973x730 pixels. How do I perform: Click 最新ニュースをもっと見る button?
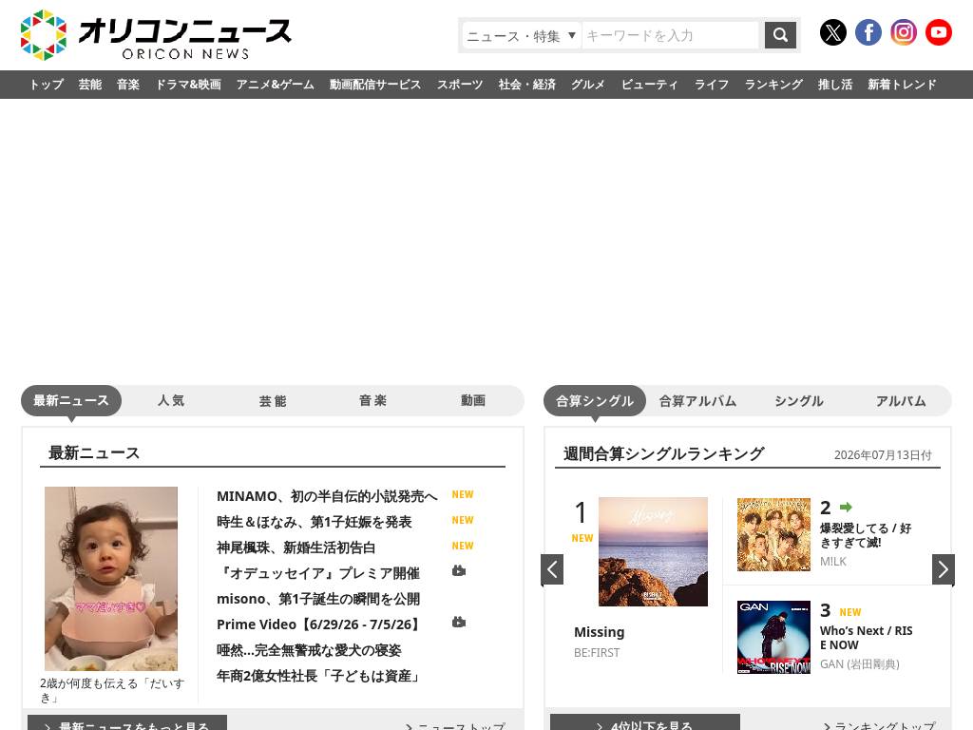(127, 723)
